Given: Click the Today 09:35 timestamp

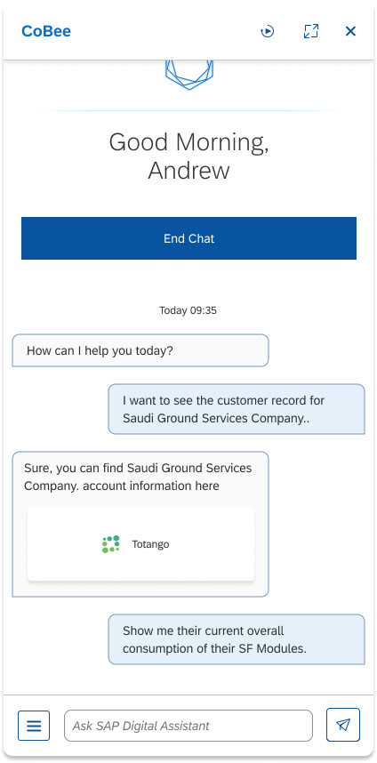Looking at the screenshot, I should pos(188,310).
